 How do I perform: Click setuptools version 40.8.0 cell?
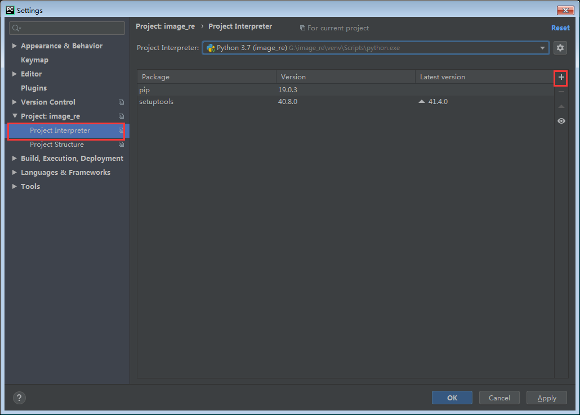tap(288, 102)
